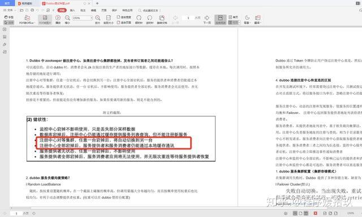The height and width of the screenshot is (217, 362).
Task: Choose the 选择 select tool
Action: click(x=9, y=23)
